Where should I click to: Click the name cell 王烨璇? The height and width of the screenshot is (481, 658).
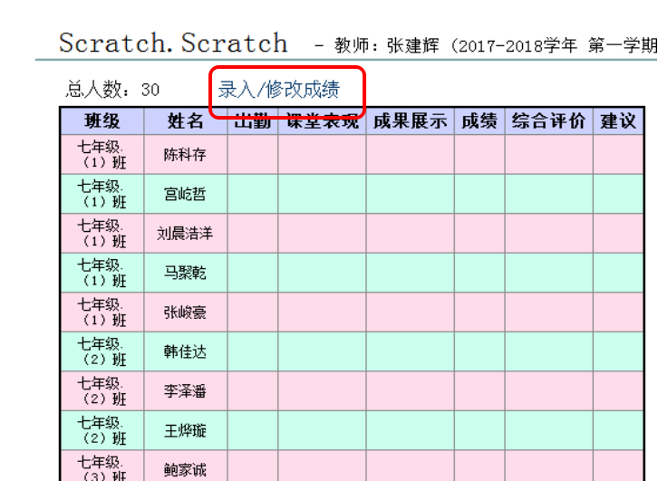pyautogui.click(x=185, y=430)
